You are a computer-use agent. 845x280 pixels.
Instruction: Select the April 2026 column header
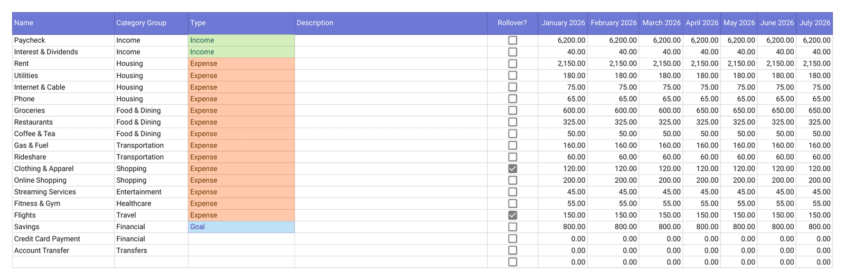[x=702, y=23]
